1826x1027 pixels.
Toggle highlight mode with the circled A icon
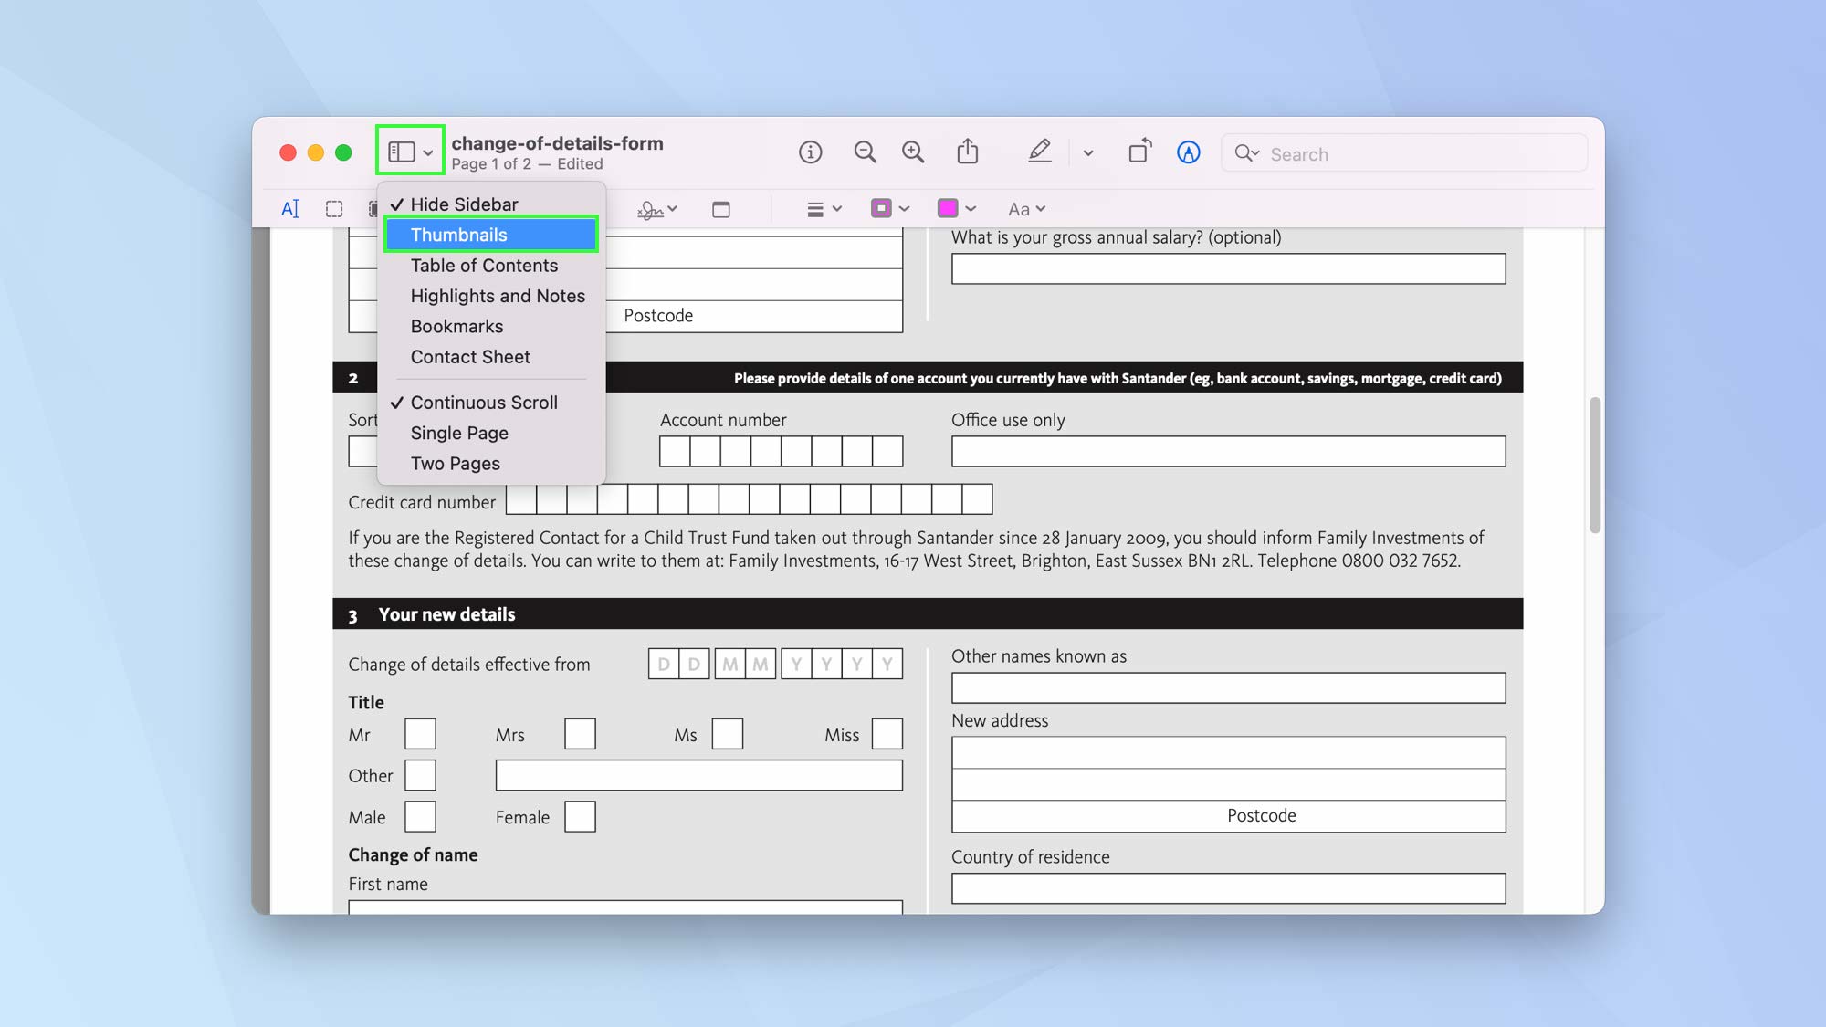pos(1188,152)
